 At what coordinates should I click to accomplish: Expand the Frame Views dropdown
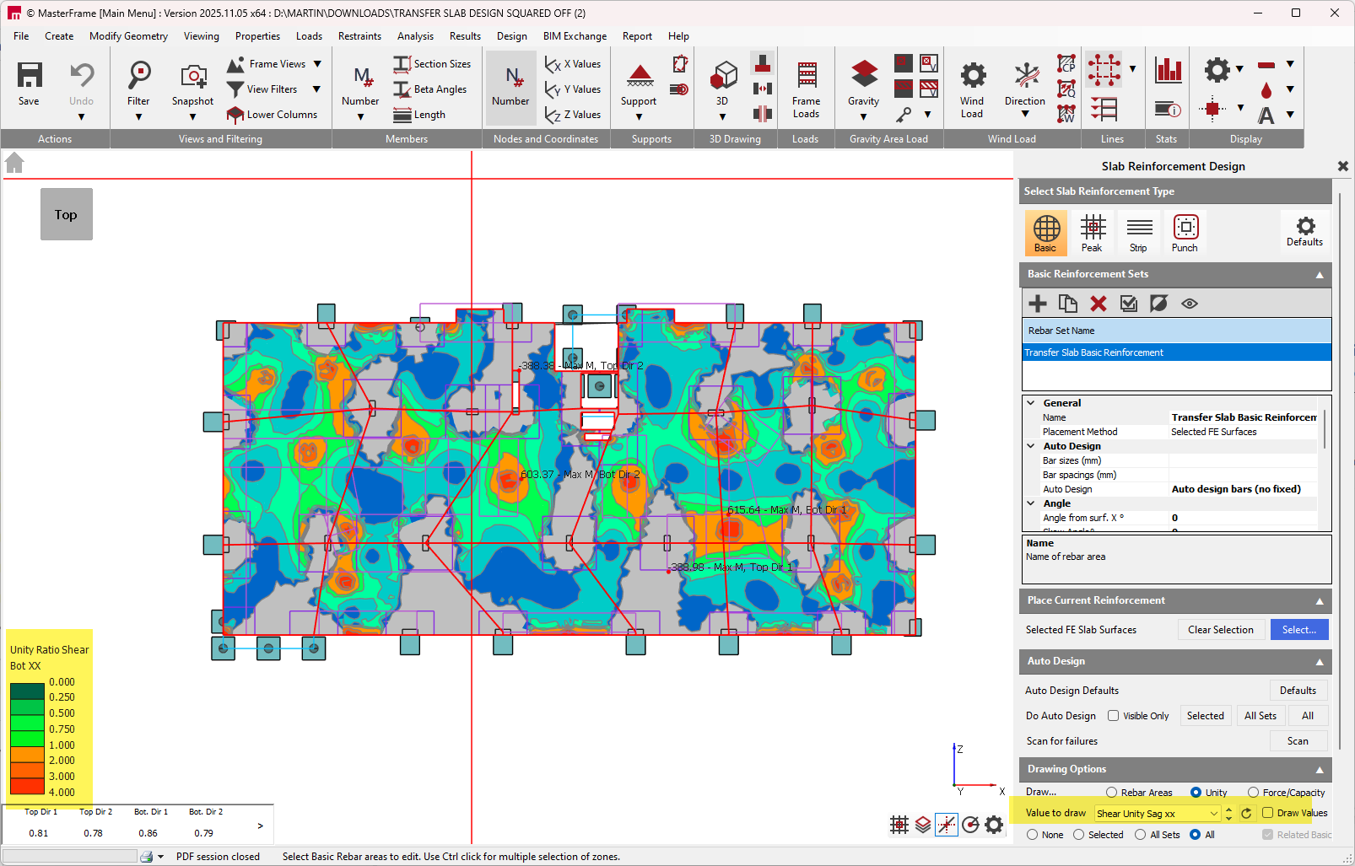coord(316,63)
